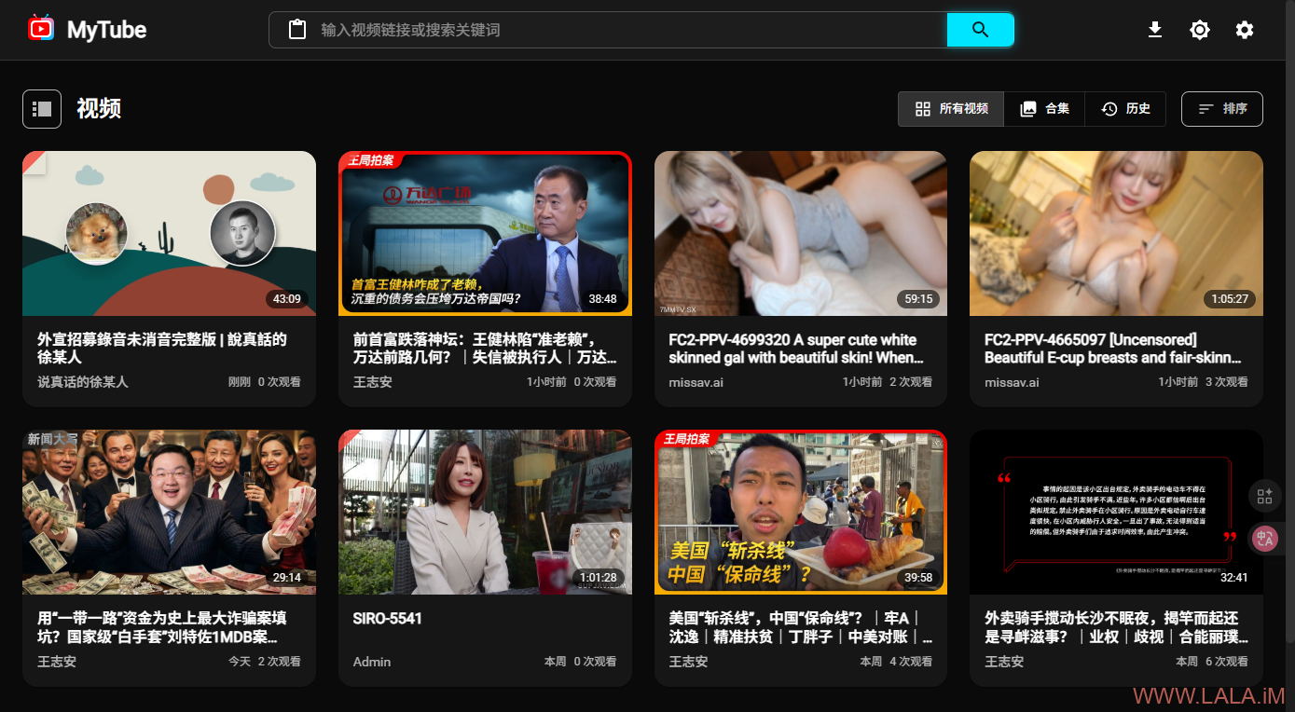Open the downloads icon in header
Image resolution: width=1295 pixels, height=712 pixels.
click(1154, 30)
